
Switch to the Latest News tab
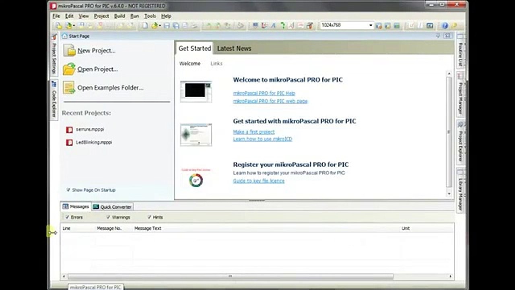234,48
